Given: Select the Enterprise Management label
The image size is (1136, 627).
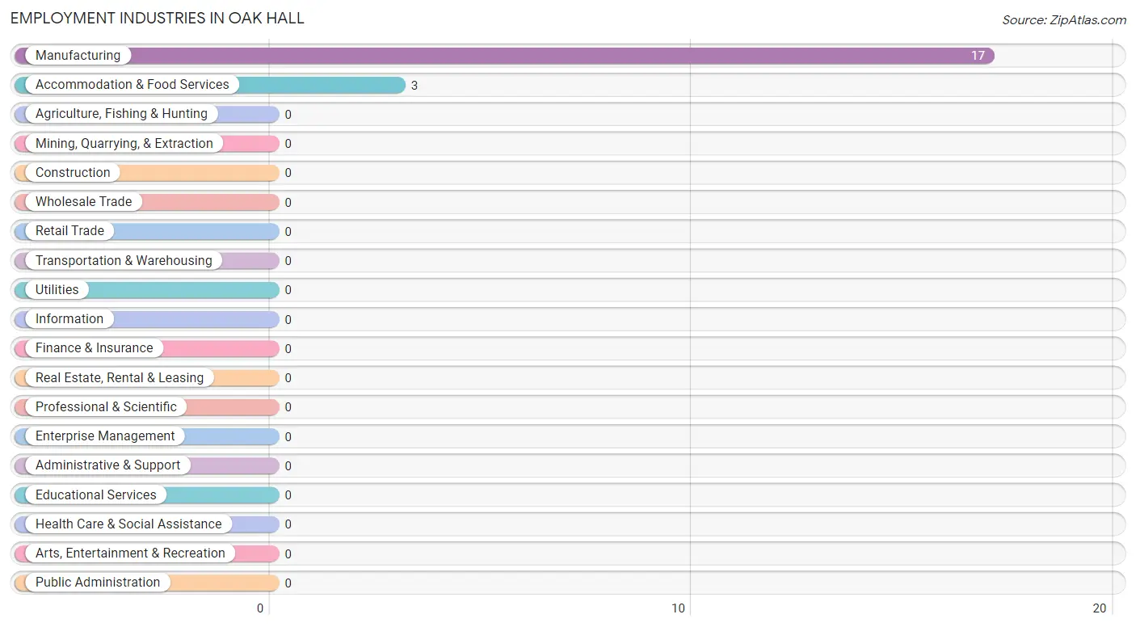Looking at the screenshot, I should tap(105, 436).
